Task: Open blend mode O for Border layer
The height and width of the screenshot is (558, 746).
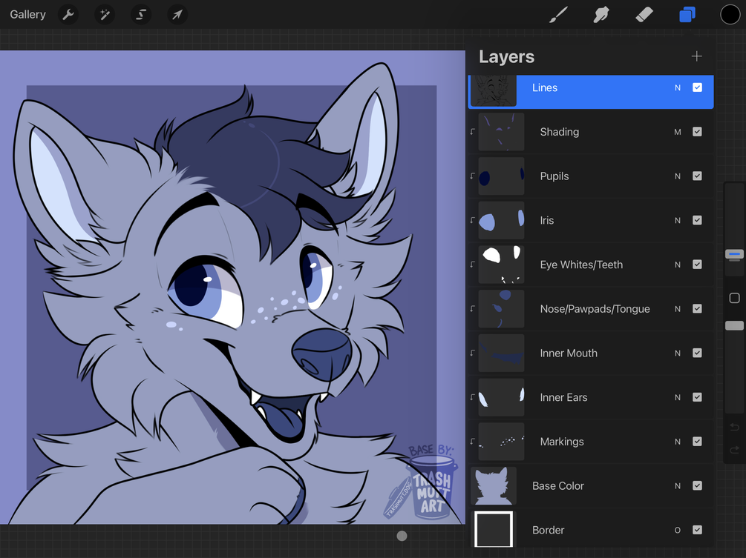Action: [x=678, y=530]
